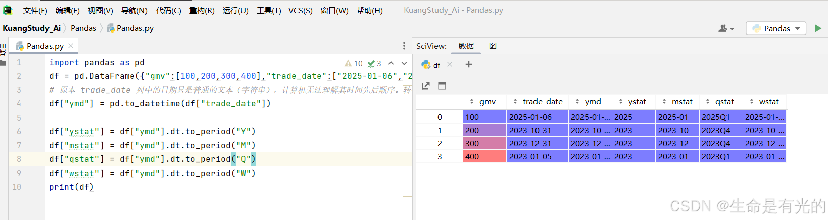Click line number 4 in the gutter

point(19,103)
